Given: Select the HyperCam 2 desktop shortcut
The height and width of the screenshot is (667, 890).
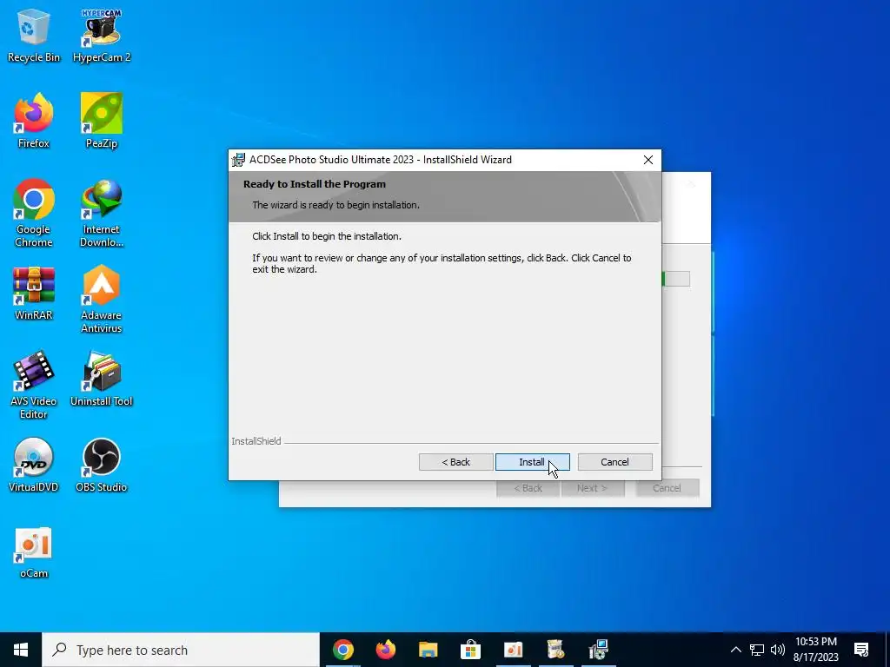Looking at the screenshot, I should 102,36.
